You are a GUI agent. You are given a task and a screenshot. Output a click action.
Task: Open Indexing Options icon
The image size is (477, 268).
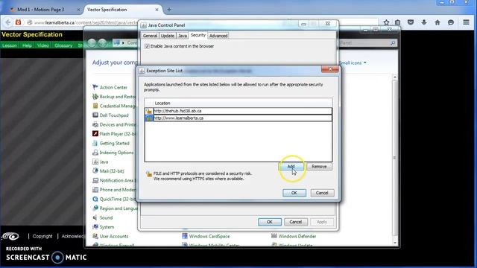[95, 153]
